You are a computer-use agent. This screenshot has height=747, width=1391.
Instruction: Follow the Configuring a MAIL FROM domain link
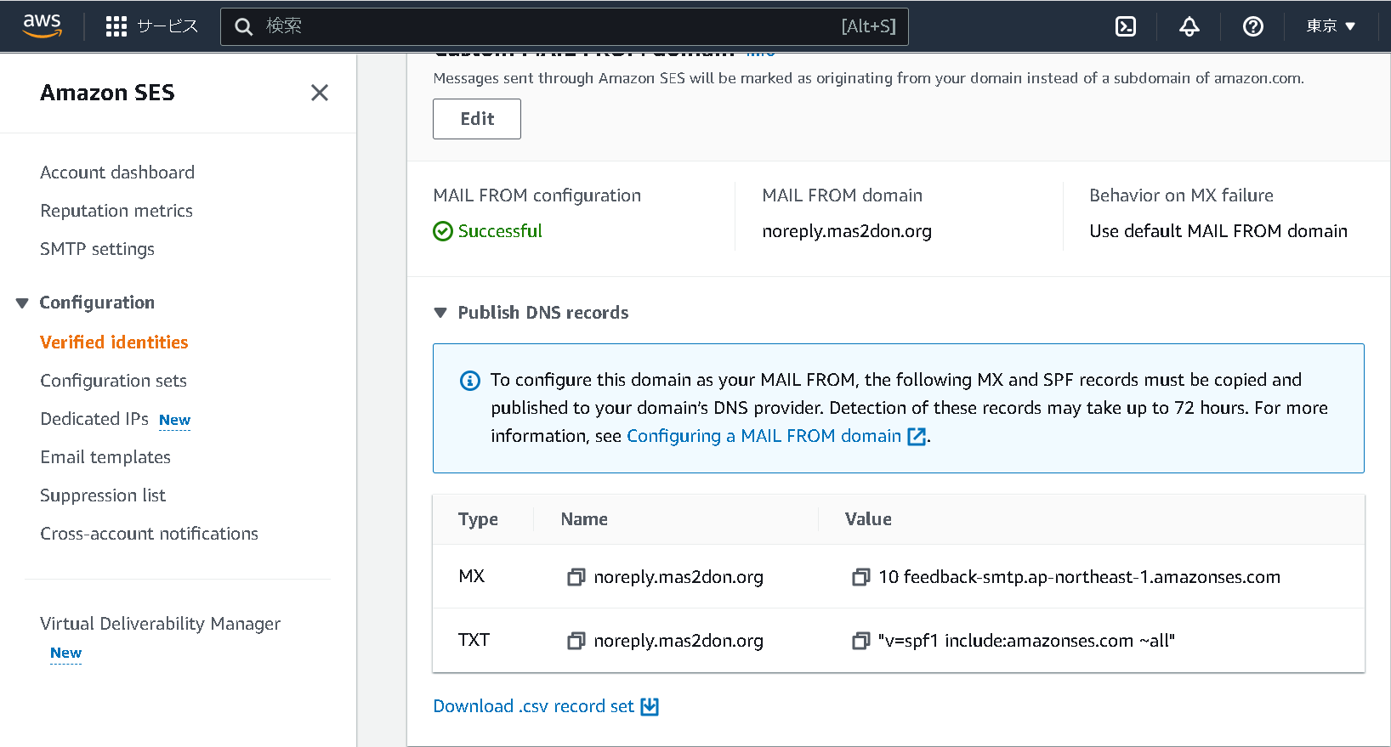click(764, 436)
